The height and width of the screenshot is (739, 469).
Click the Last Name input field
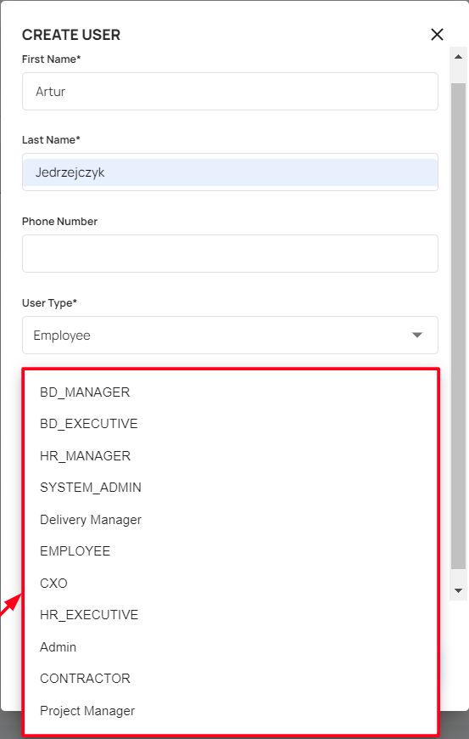click(x=230, y=172)
